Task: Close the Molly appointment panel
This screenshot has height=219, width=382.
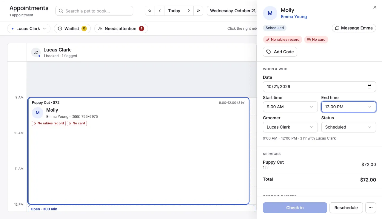Action: pos(375,7)
